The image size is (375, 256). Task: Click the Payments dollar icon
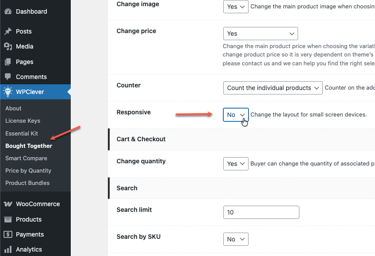click(8, 234)
